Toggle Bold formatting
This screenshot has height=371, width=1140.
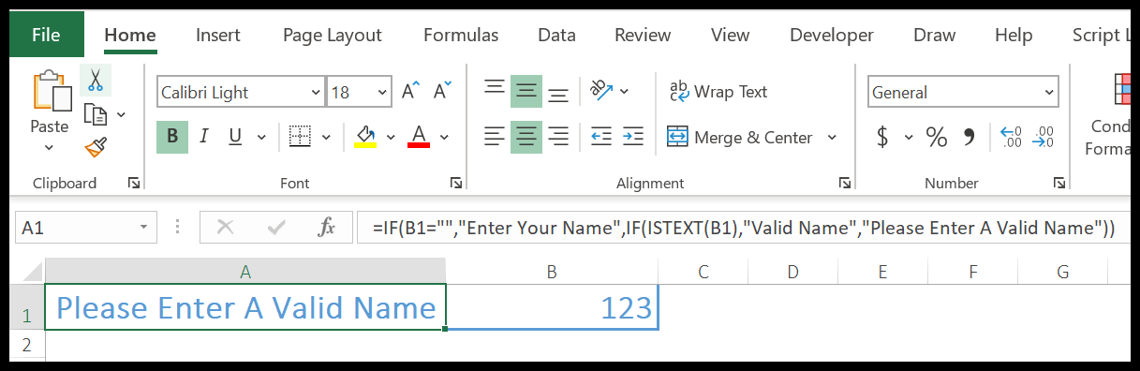coord(172,137)
